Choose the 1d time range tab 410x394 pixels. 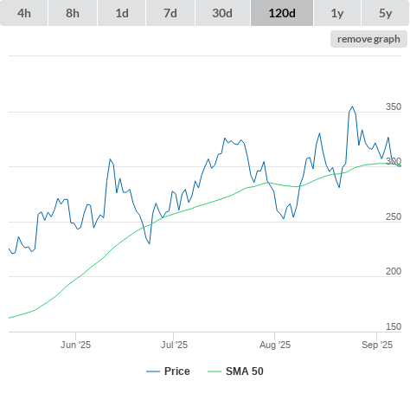click(122, 13)
